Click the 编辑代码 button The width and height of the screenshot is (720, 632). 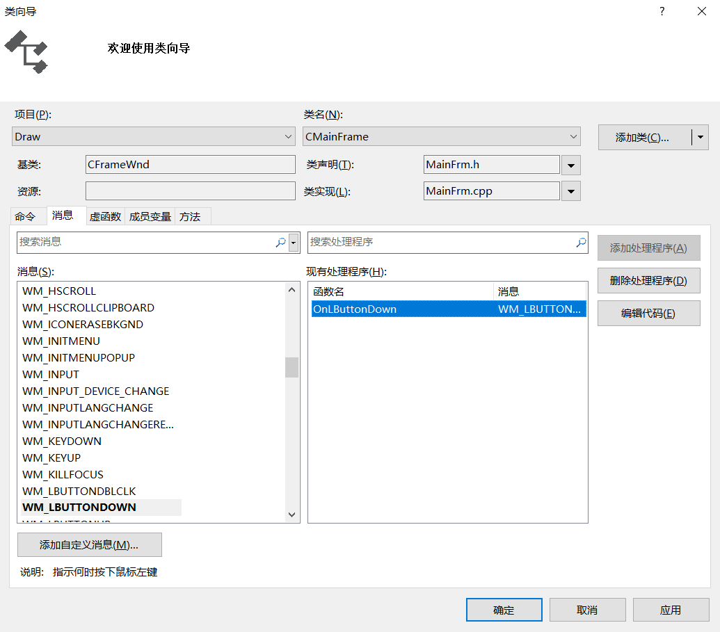[x=648, y=313]
